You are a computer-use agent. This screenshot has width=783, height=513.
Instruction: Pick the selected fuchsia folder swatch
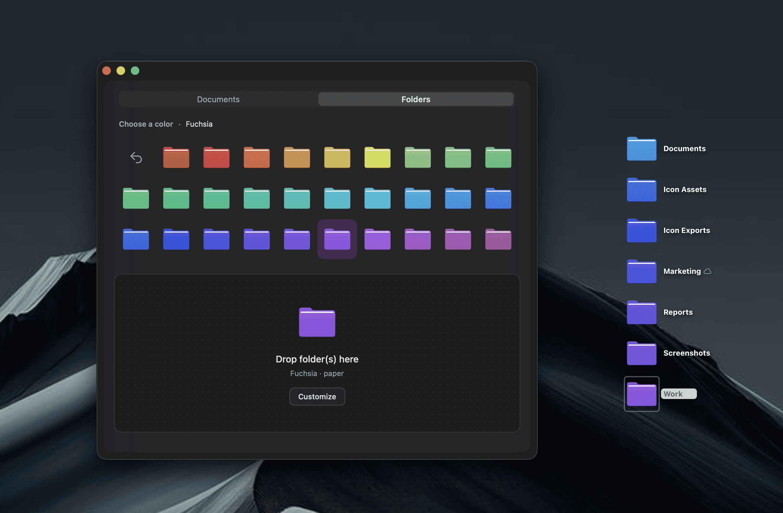pos(337,239)
